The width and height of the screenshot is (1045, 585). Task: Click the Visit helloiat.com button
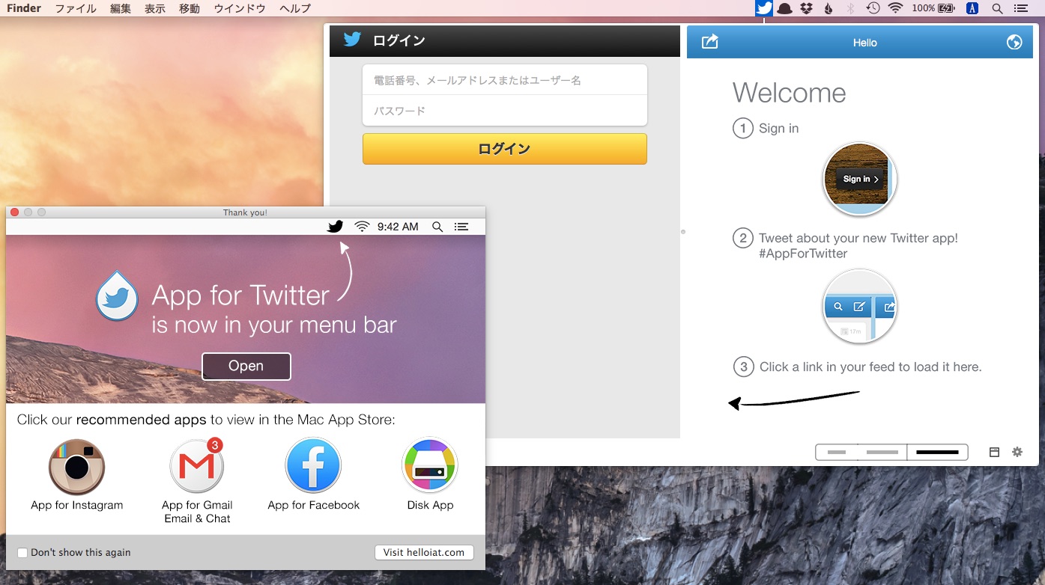[424, 552]
